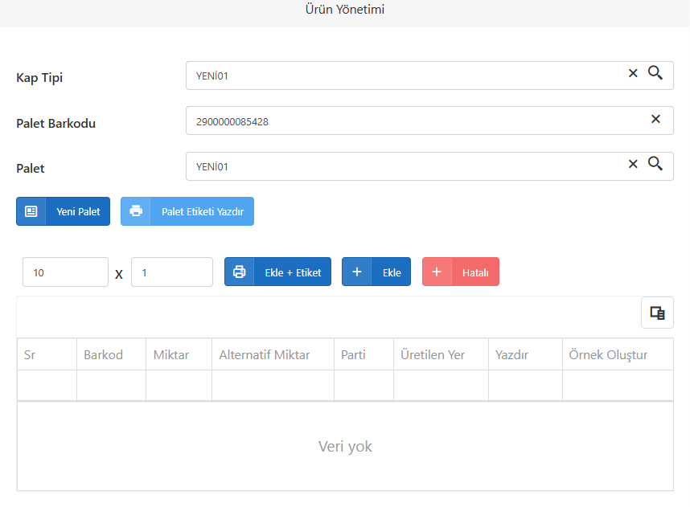
Task: Clear the Palet Barkodu value
Action: click(655, 119)
